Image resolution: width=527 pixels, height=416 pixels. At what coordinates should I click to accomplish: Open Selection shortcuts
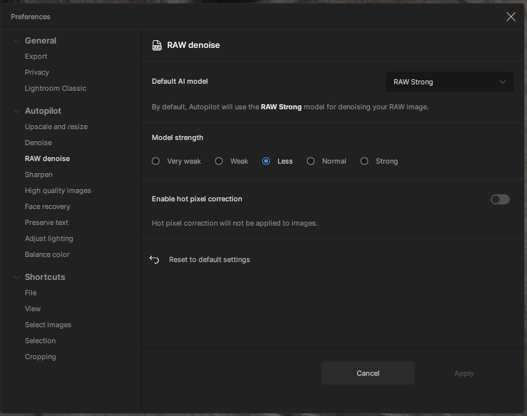[x=40, y=341]
